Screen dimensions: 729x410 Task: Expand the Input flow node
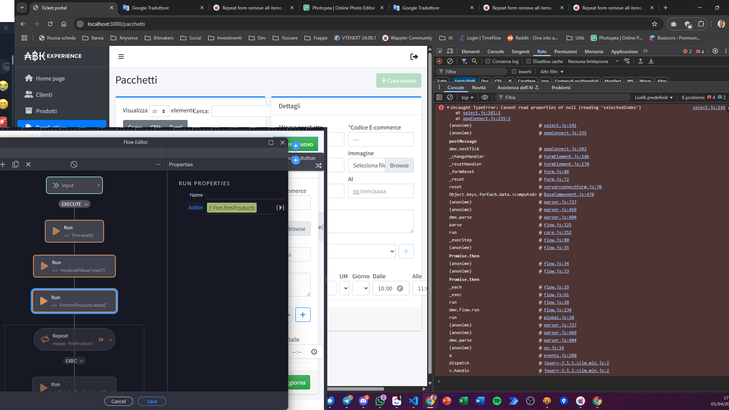tap(98, 185)
